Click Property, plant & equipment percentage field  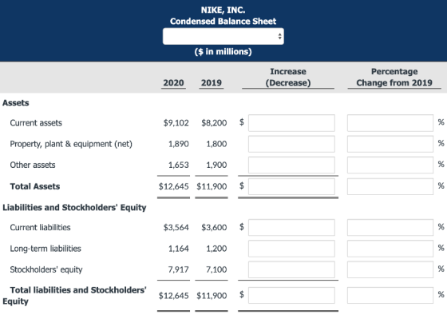click(390, 144)
